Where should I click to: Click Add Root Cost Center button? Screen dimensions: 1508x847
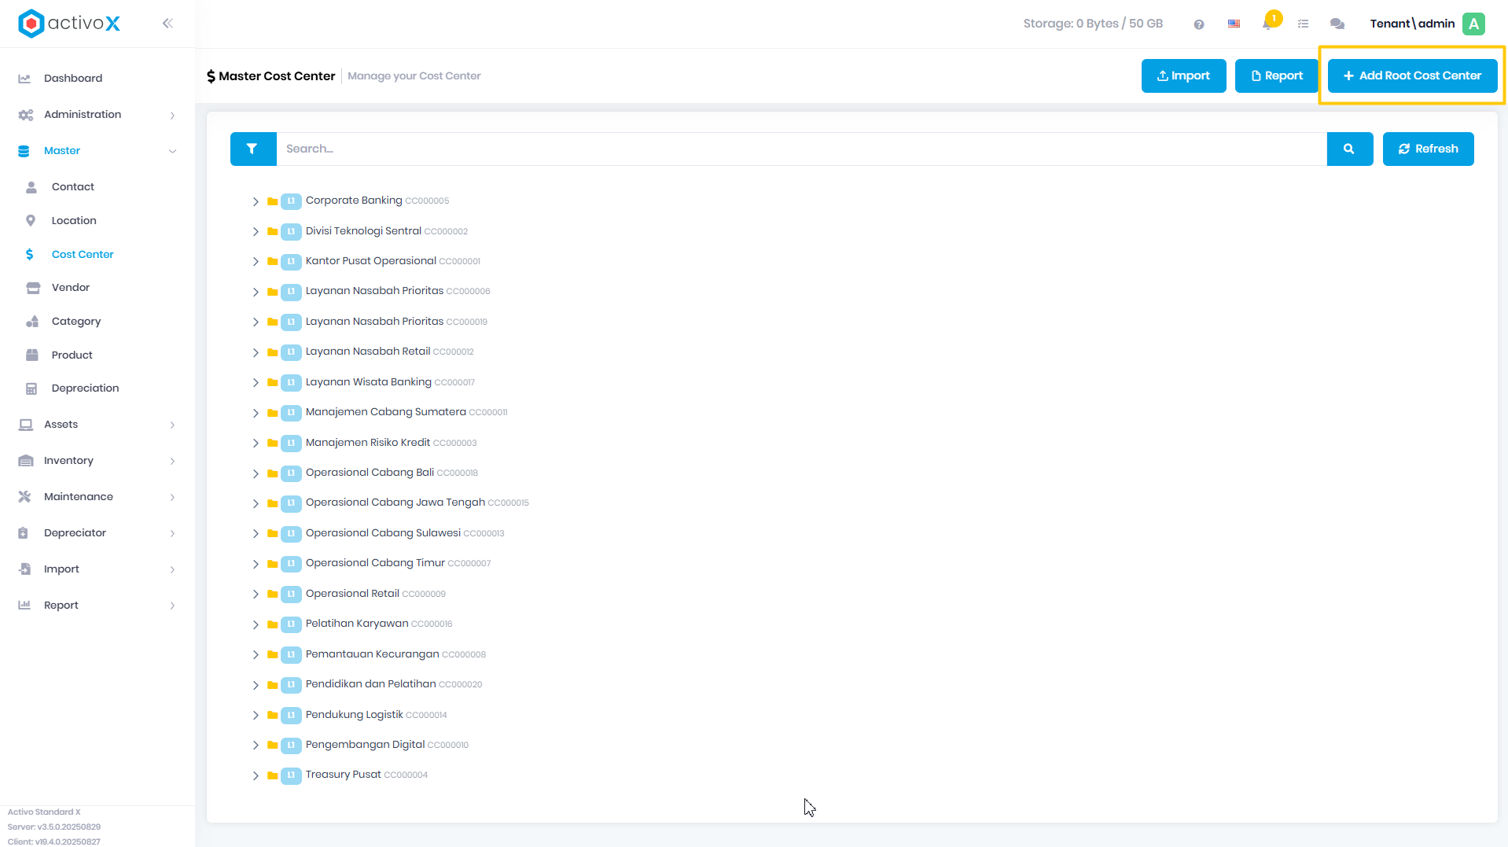pos(1412,75)
